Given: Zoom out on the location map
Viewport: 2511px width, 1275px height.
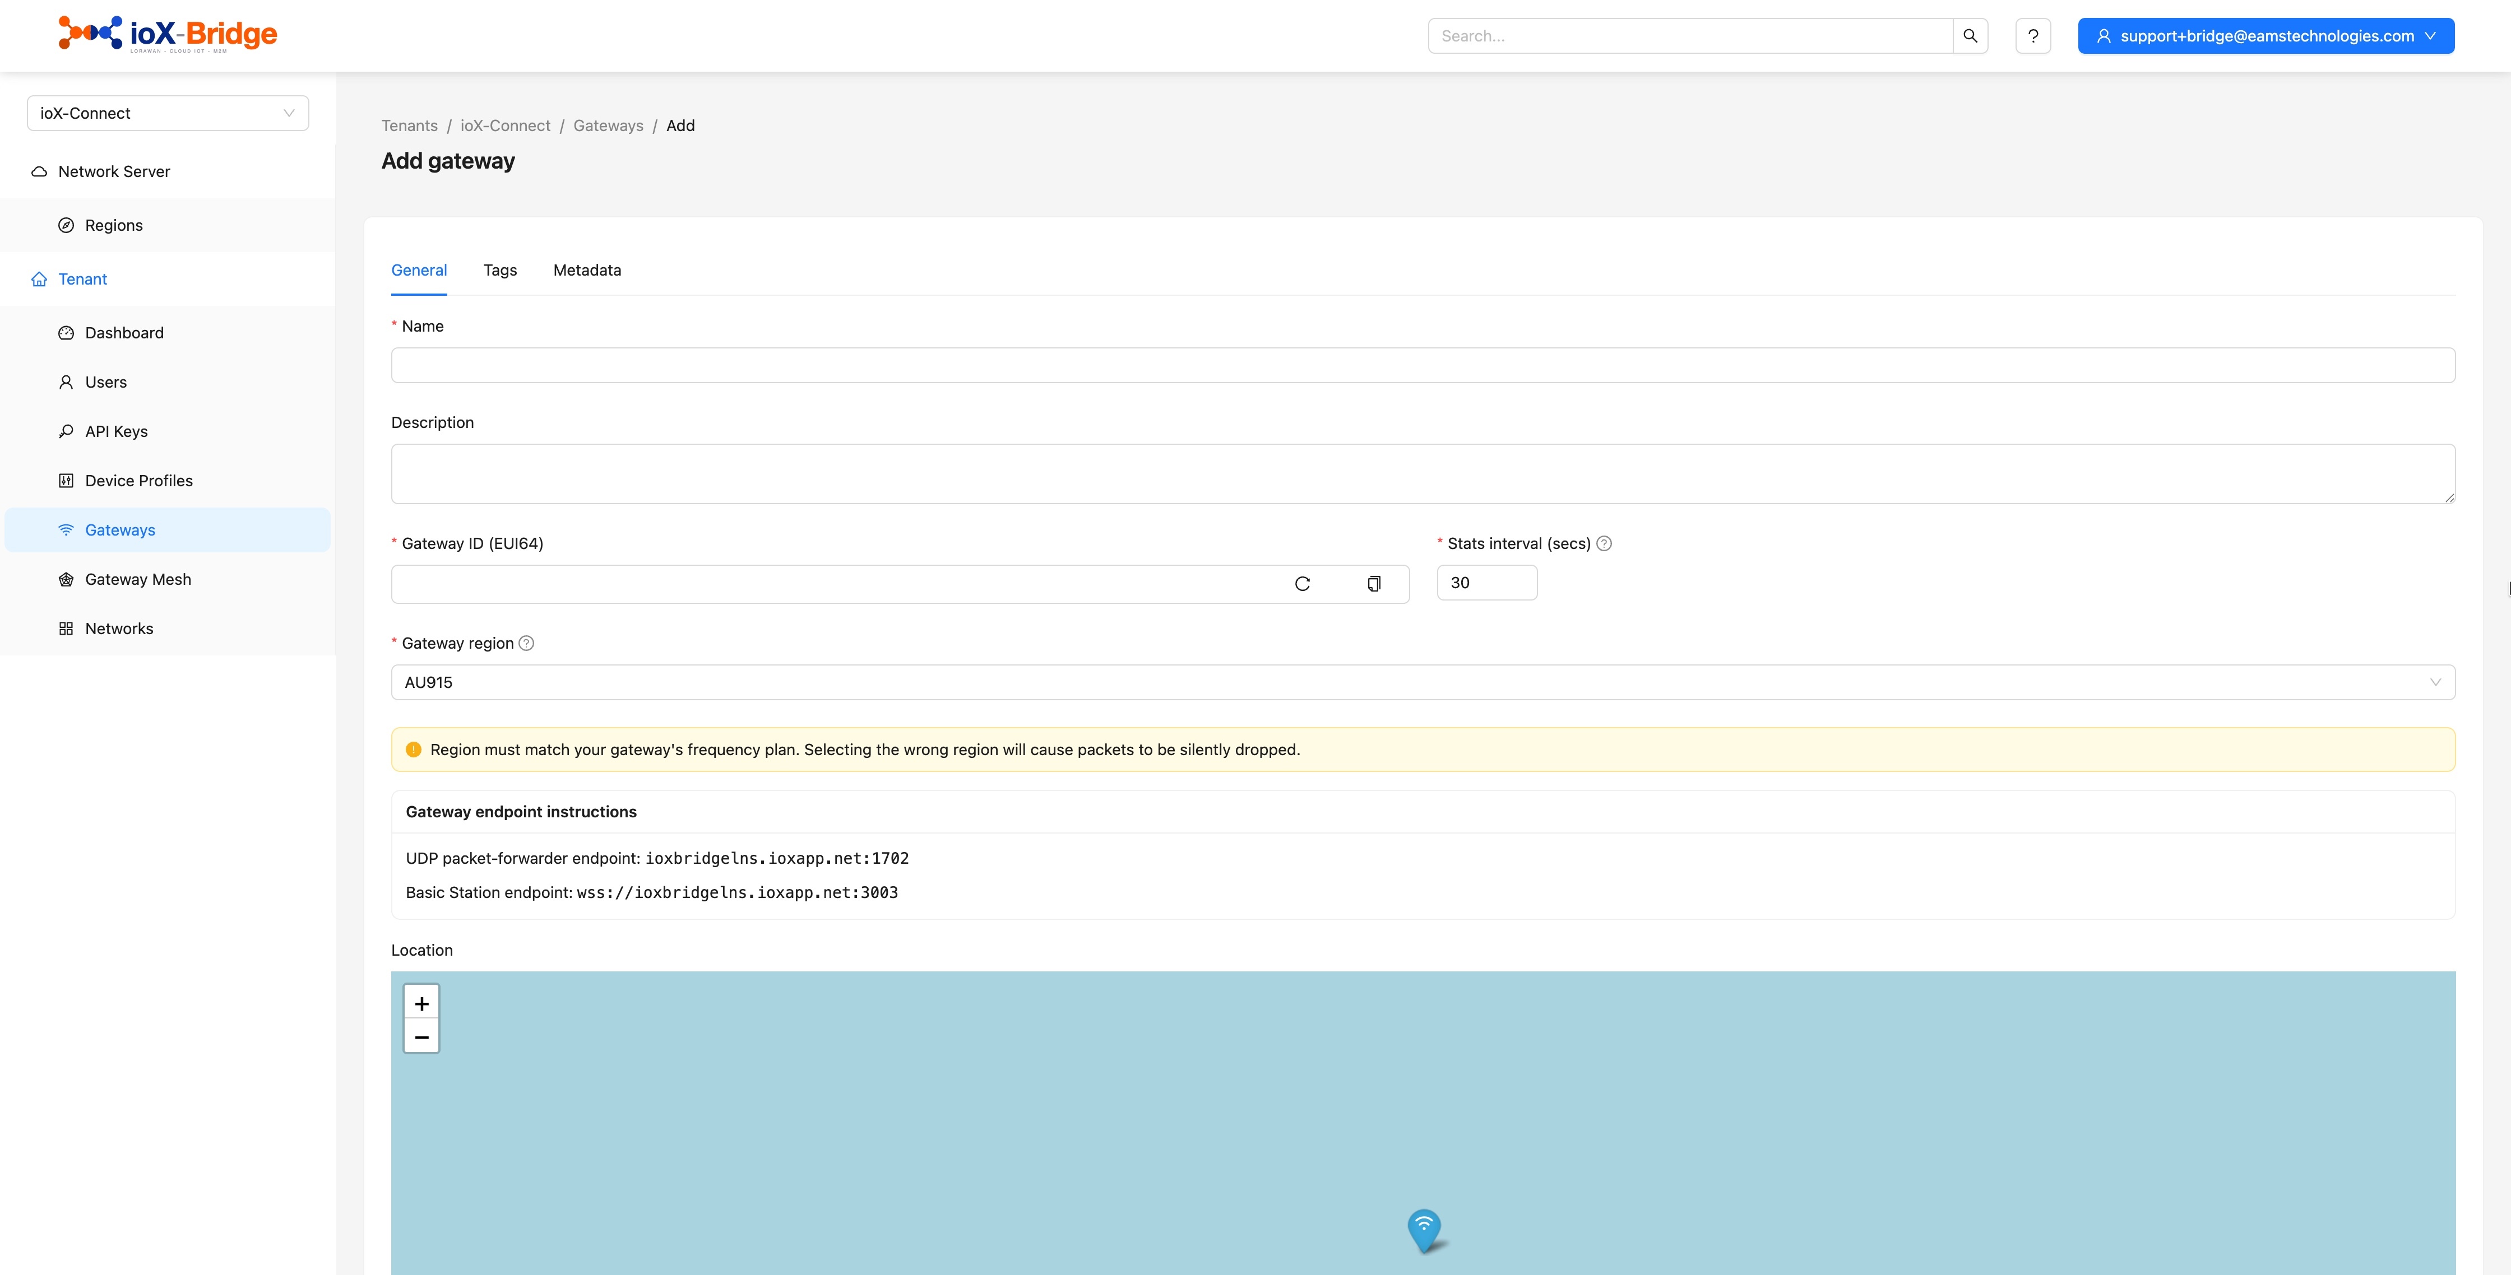Looking at the screenshot, I should click(x=422, y=1037).
